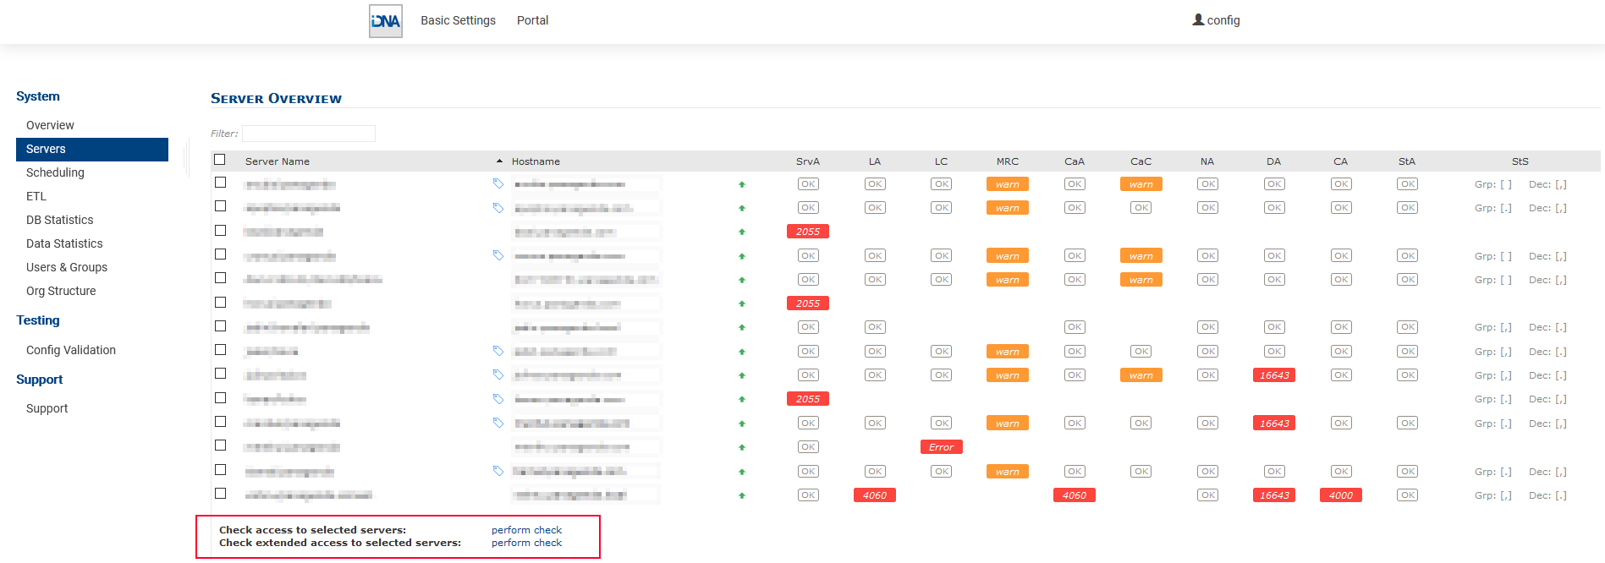1605x563 pixels.
Task: Click perform check for access to selected servers
Action: [x=526, y=530]
